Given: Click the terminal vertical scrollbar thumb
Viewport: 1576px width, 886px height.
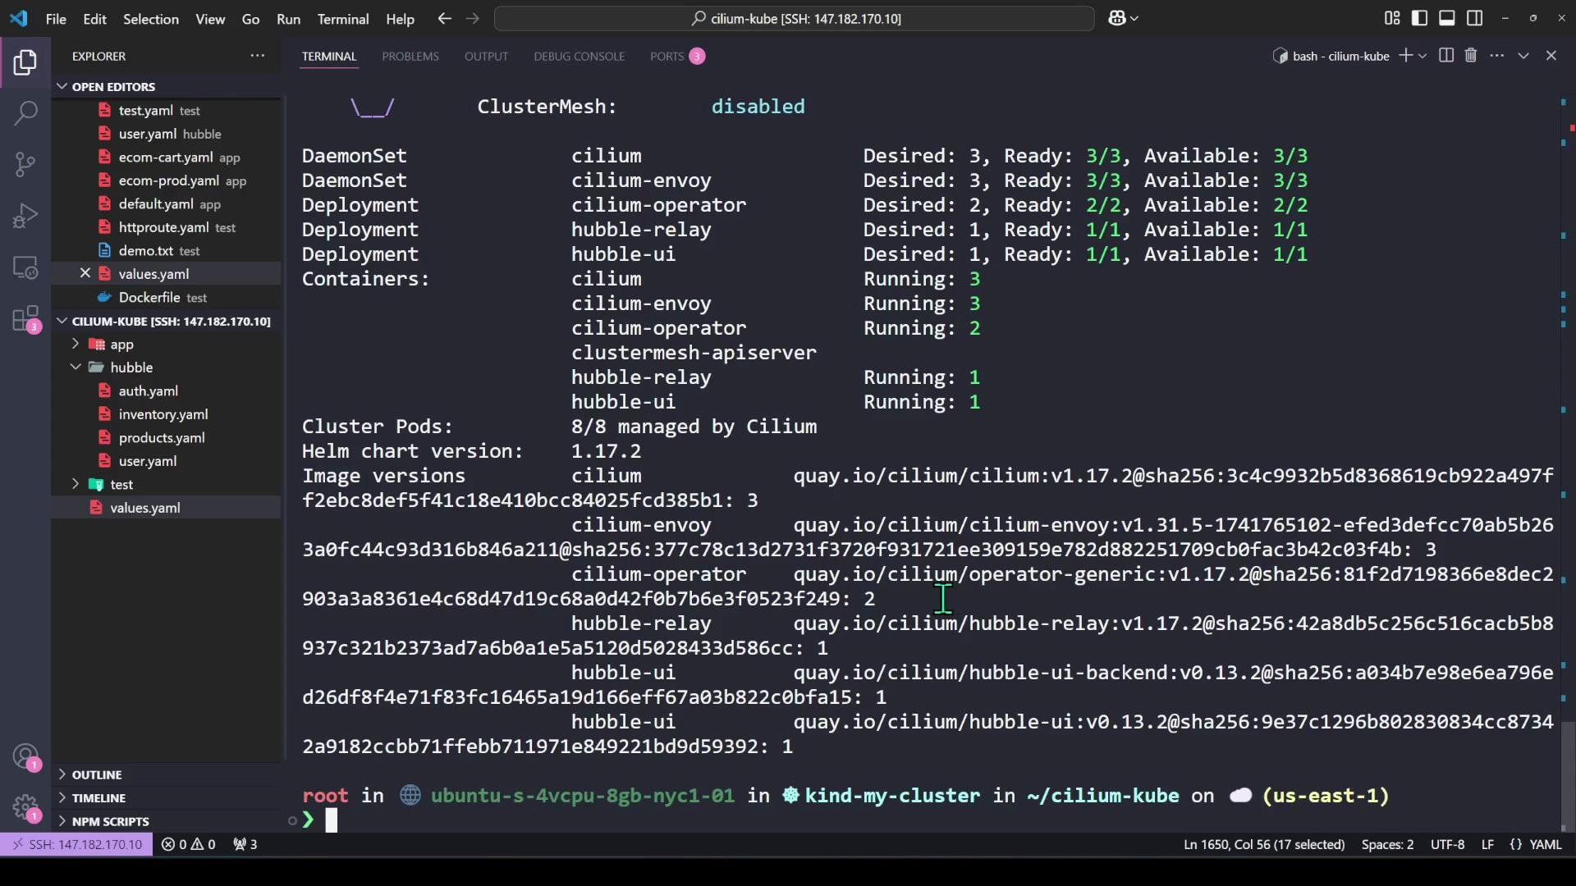Looking at the screenshot, I should click(x=1569, y=775).
